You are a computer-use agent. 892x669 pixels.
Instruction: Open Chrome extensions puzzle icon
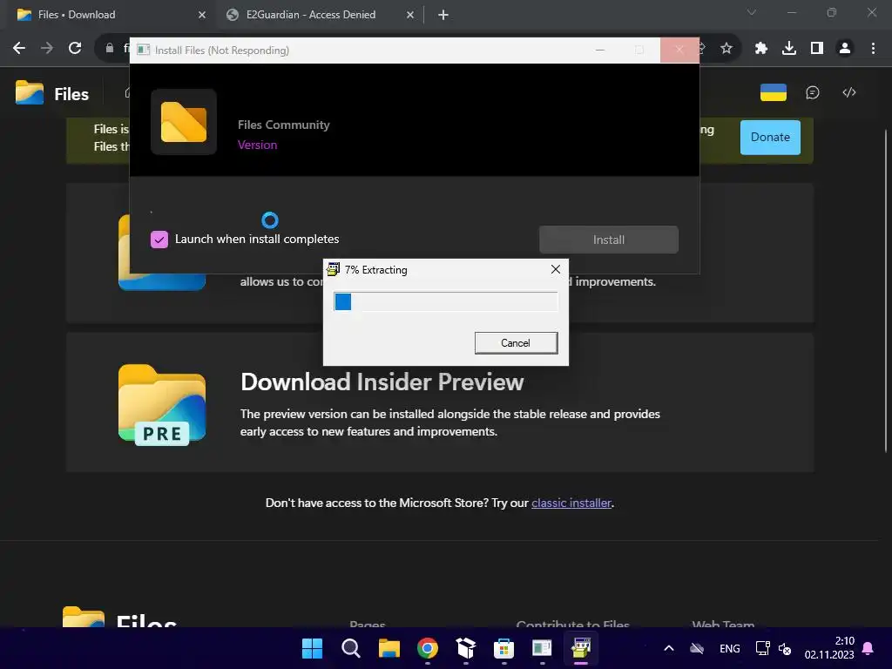[x=760, y=49]
